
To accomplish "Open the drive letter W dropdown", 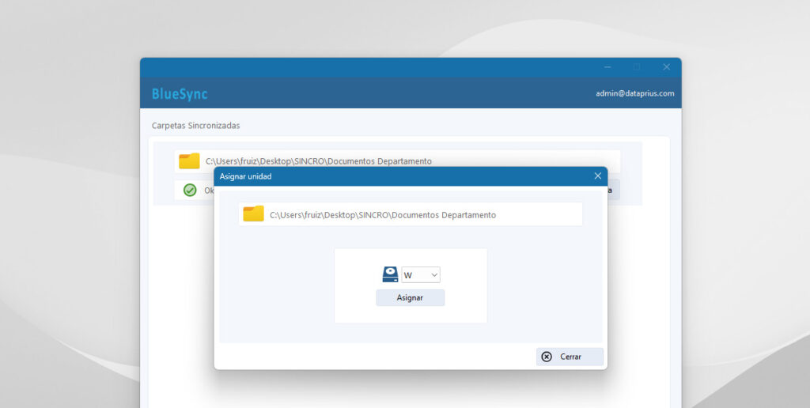I will [421, 275].
